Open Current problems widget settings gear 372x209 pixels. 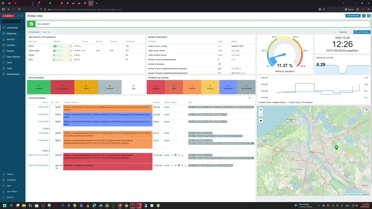tap(249, 98)
